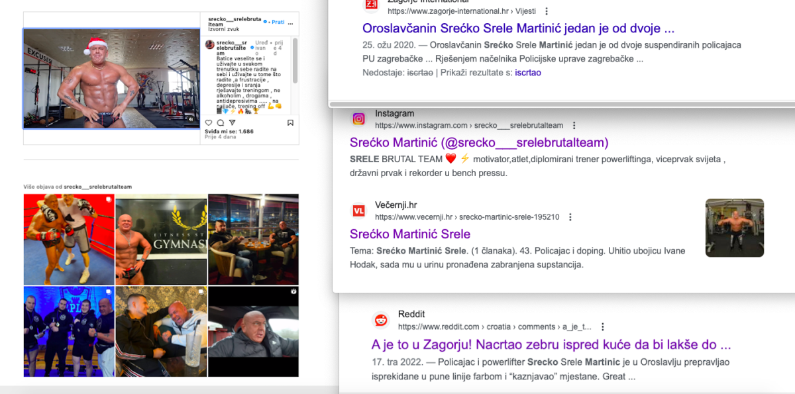The height and width of the screenshot is (394, 795).
Task: Open three-dot menu beside the instagram.com URL
Action: [574, 125]
